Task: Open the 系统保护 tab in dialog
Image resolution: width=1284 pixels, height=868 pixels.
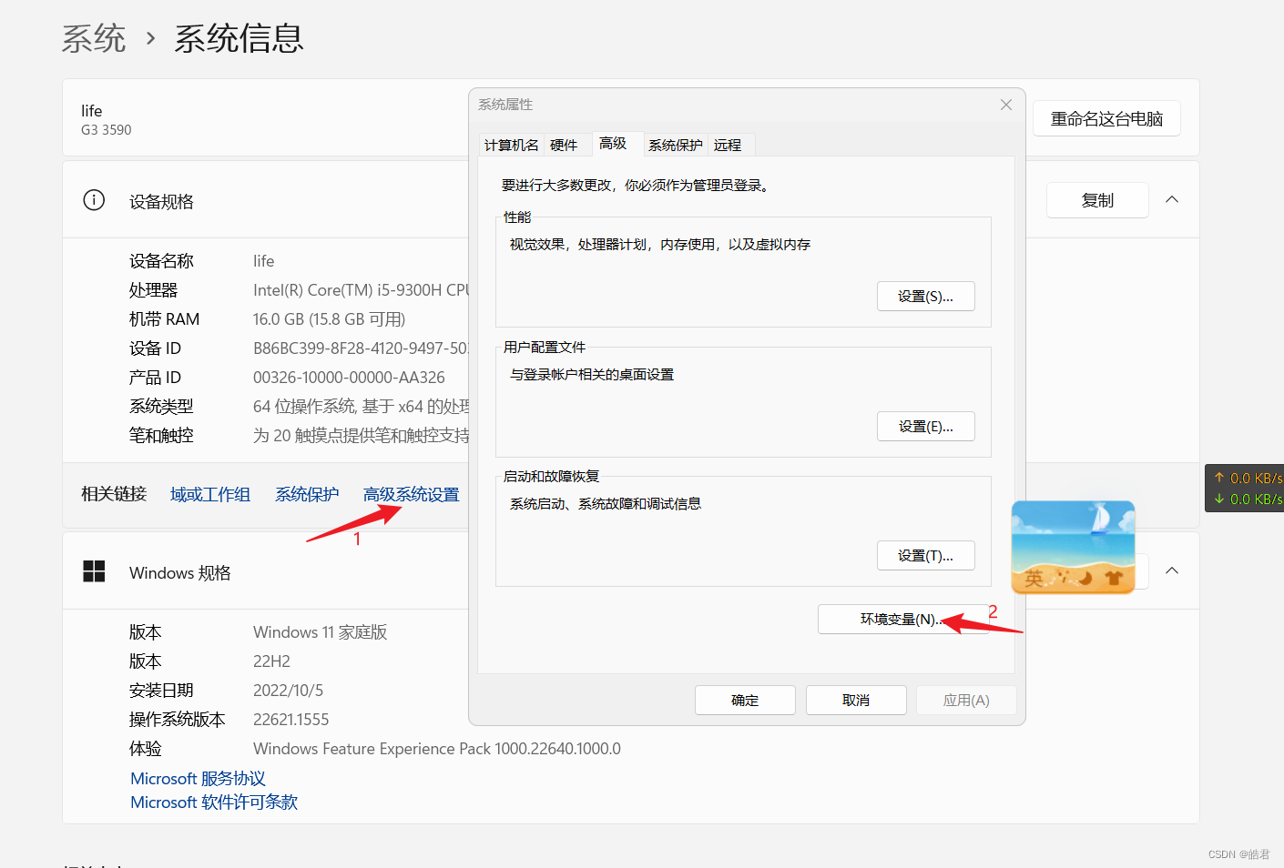Action: (x=675, y=146)
